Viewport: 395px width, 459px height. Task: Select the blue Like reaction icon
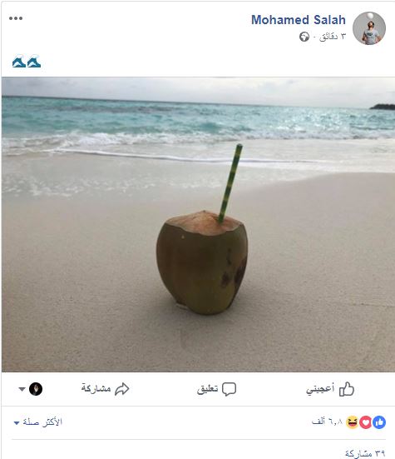(x=379, y=422)
